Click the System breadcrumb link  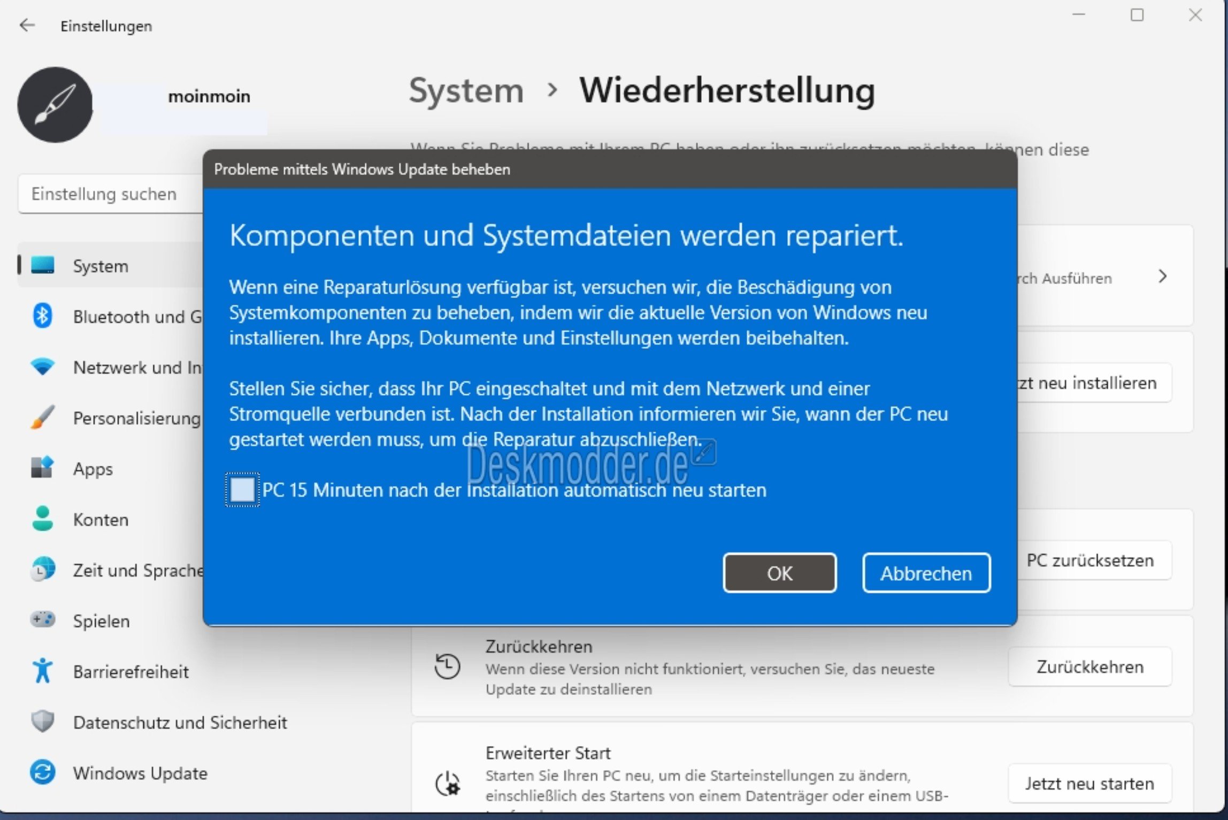[466, 91]
